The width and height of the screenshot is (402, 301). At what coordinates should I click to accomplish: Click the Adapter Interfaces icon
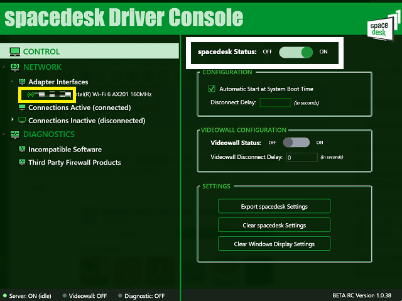tap(22, 82)
